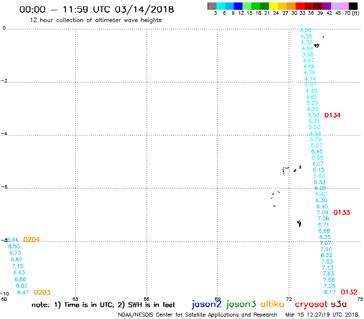Click the wave height value 5.31
The width and height of the screenshot is (364, 319).
pyautogui.click(x=314, y=121)
